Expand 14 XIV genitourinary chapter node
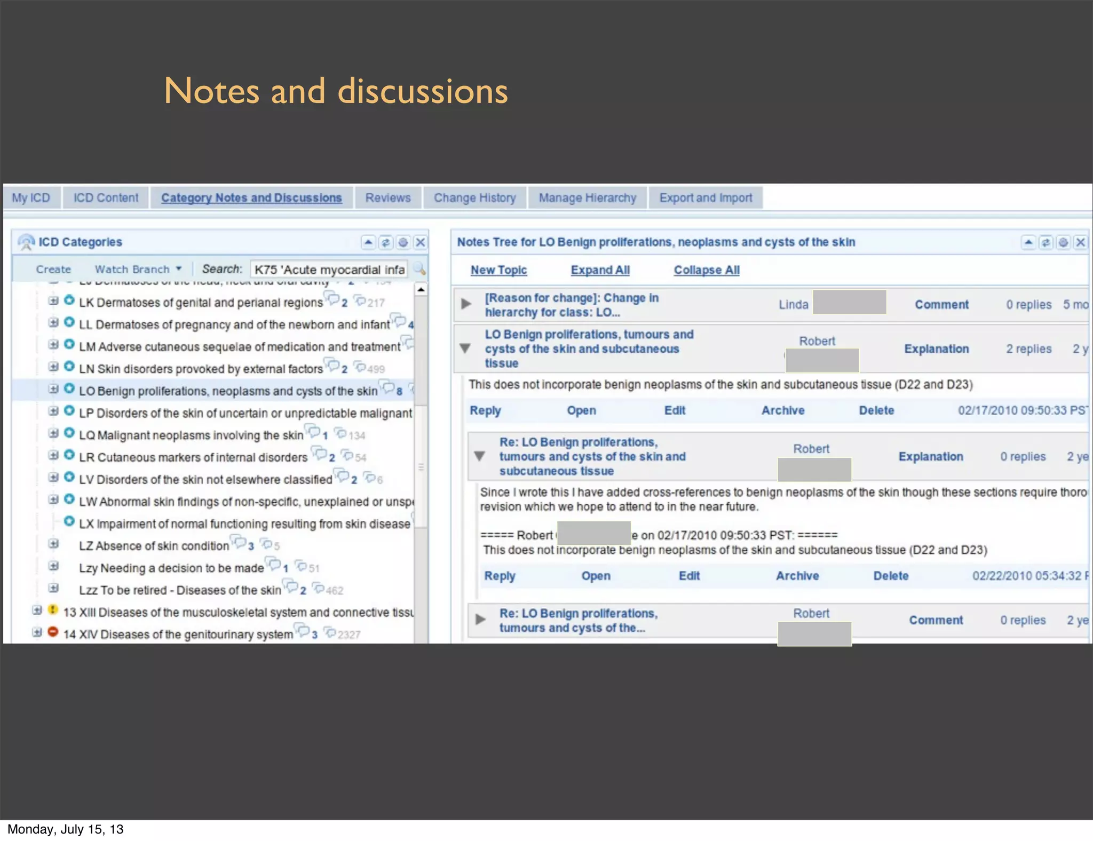Viewport: 1093px width, 841px height. coord(37,632)
